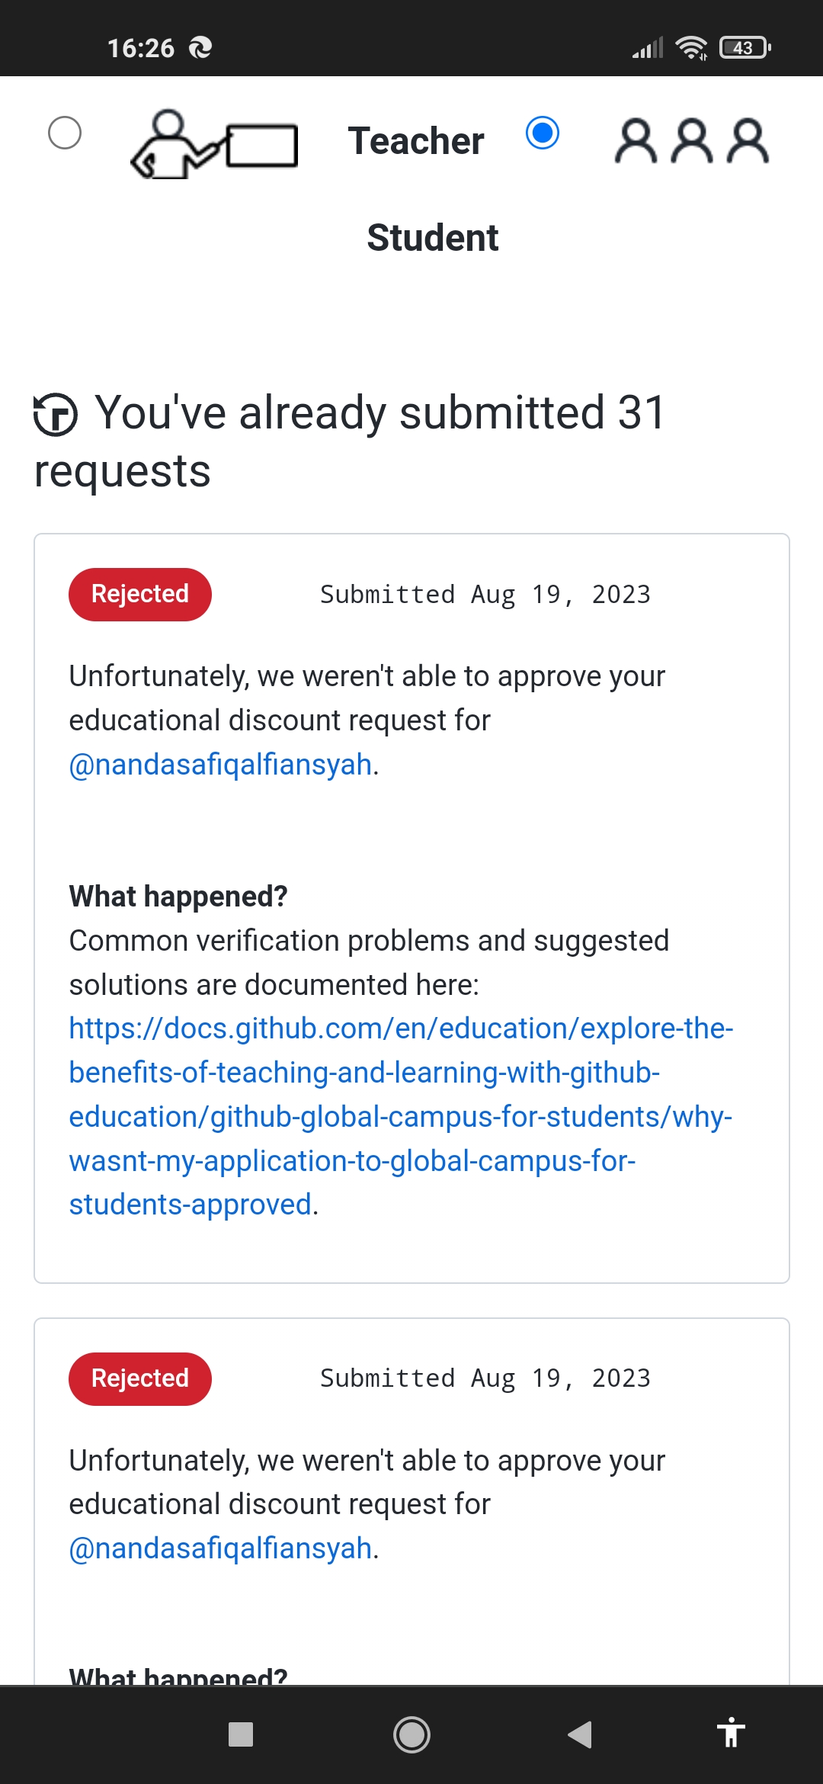Open the @nandasafiqalfiansyah link in first card
This screenshot has height=1784, width=823.
[219, 762]
